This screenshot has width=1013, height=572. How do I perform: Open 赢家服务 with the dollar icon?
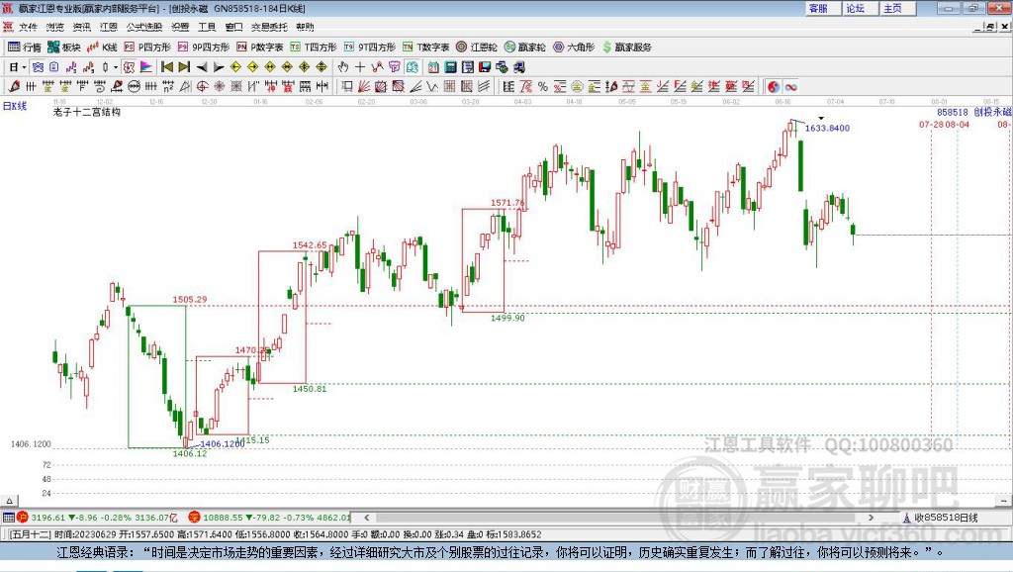click(x=626, y=48)
